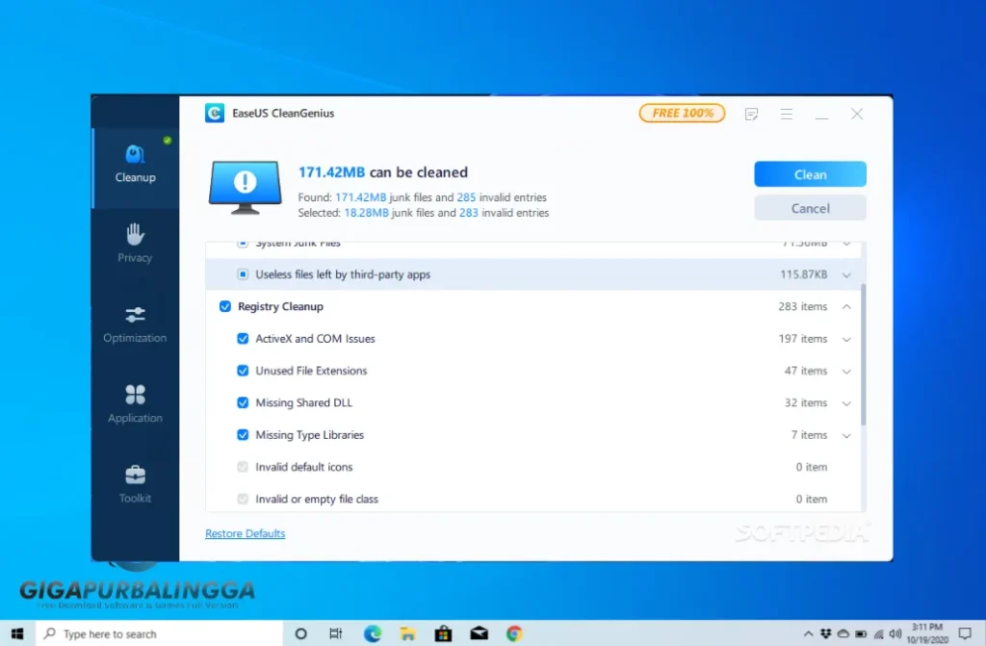Expand Unused File Extensions details

tap(846, 371)
